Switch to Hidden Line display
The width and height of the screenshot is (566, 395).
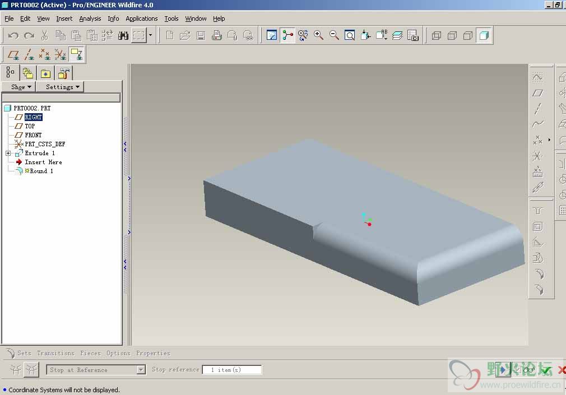(x=452, y=35)
